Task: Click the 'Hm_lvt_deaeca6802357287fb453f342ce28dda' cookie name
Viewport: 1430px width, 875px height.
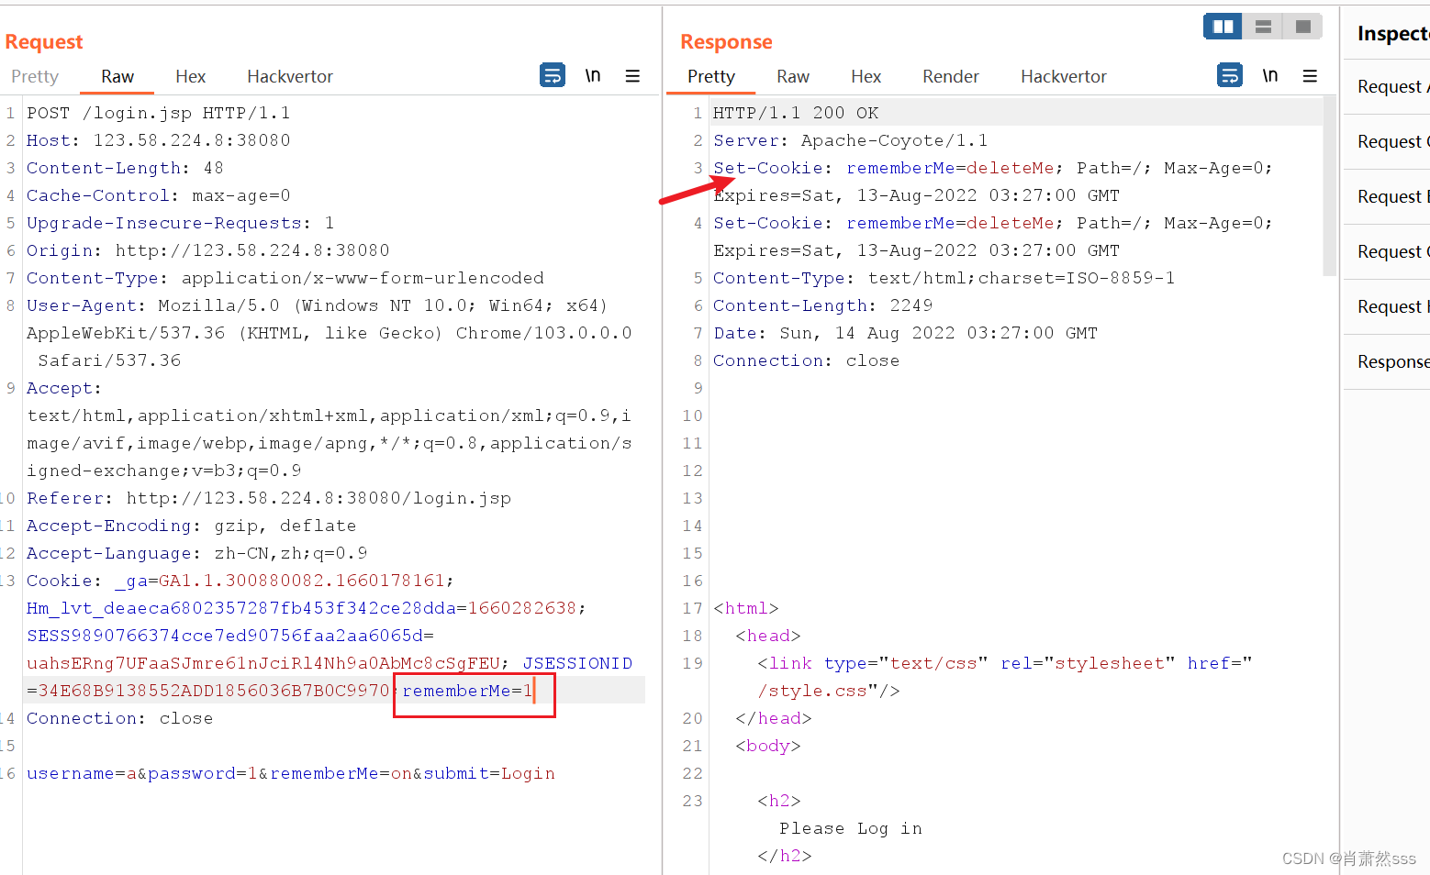Action: [241, 608]
